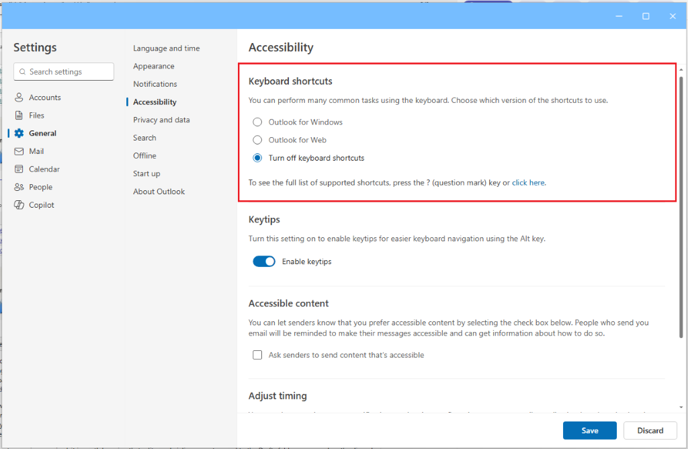This screenshot has height=449, width=688.
Task: Select Outlook for Web shortcuts
Action: (x=257, y=140)
